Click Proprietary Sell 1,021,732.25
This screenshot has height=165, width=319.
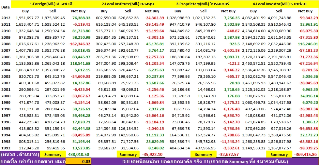tap(204, 18)
